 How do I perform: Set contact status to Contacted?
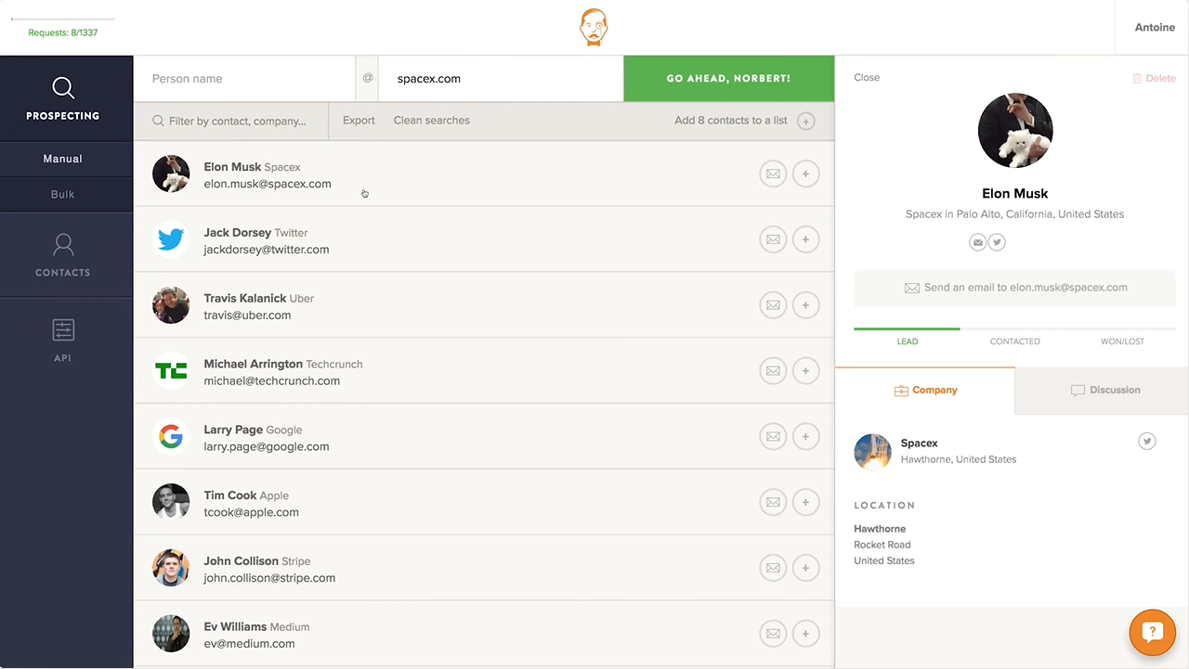click(x=1015, y=341)
